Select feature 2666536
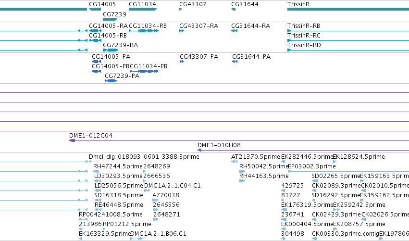The width and height of the screenshot is (409, 241). click(x=157, y=176)
